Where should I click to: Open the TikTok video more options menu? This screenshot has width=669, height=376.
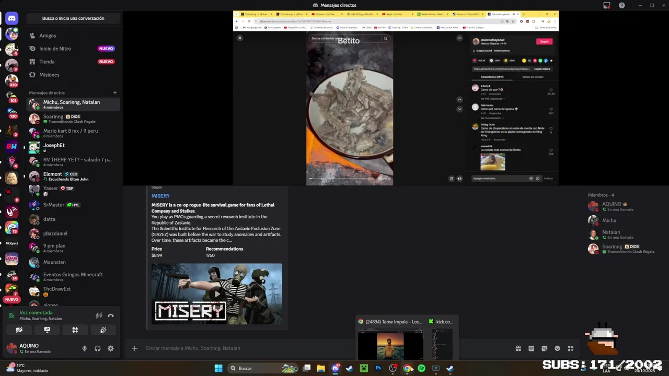459,38
